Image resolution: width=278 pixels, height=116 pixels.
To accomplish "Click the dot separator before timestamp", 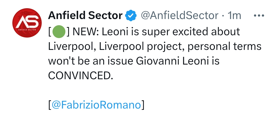I will tap(223, 16).
